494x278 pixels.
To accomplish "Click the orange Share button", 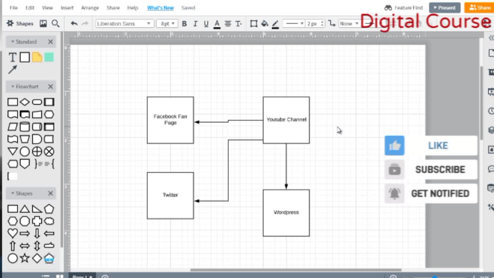I will pos(480,8).
